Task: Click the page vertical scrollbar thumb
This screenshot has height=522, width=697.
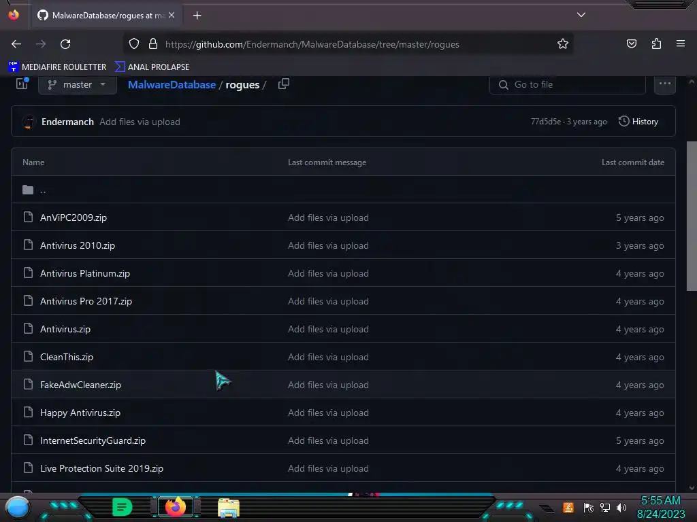Action: pyautogui.click(x=692, y=216)
